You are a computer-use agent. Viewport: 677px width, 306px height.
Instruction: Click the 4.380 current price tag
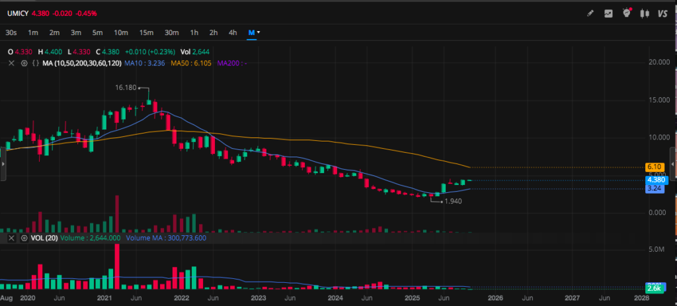657,180
